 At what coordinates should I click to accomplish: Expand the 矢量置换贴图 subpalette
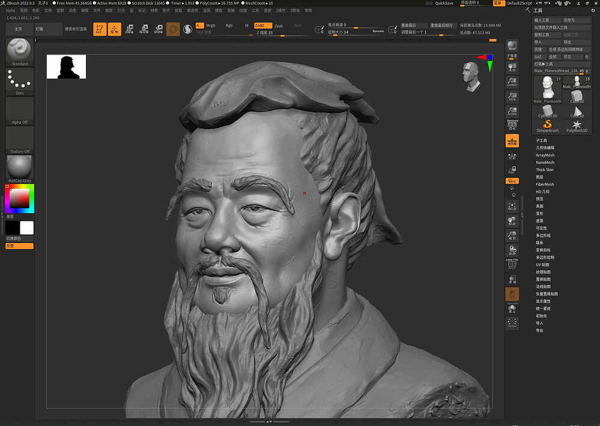tap(547, 294)
